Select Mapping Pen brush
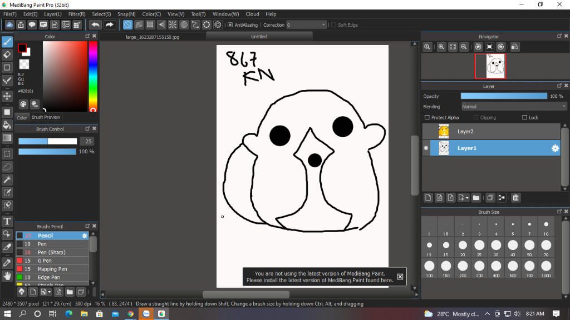The width and height of the screenshot is (570, 320). [x=52, y=269]
